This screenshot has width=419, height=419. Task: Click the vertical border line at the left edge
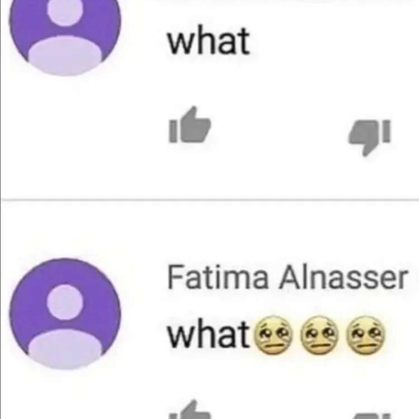(0, 209)
